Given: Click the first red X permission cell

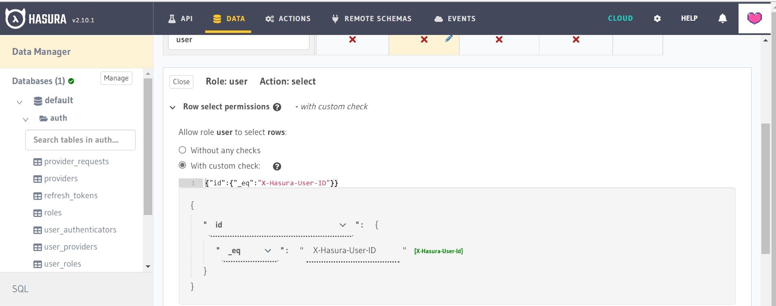Looking at the screenshot, I should point(353,39).
